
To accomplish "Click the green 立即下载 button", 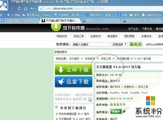I will (x=74, y=70).
